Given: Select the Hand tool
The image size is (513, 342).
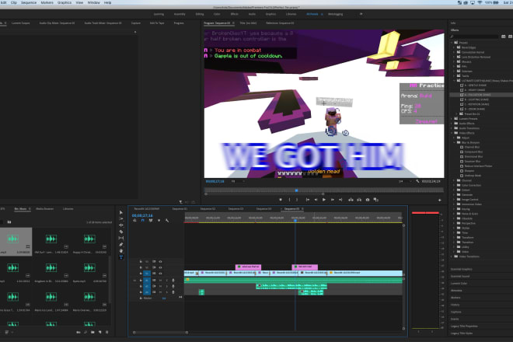Looking at the screenshot, I should pos(121,251).
